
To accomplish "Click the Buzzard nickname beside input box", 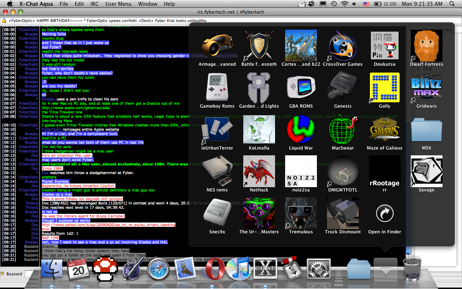I will coord(14,274).
